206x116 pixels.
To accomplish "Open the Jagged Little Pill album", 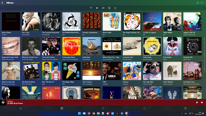I will click(x=192, y=22).
